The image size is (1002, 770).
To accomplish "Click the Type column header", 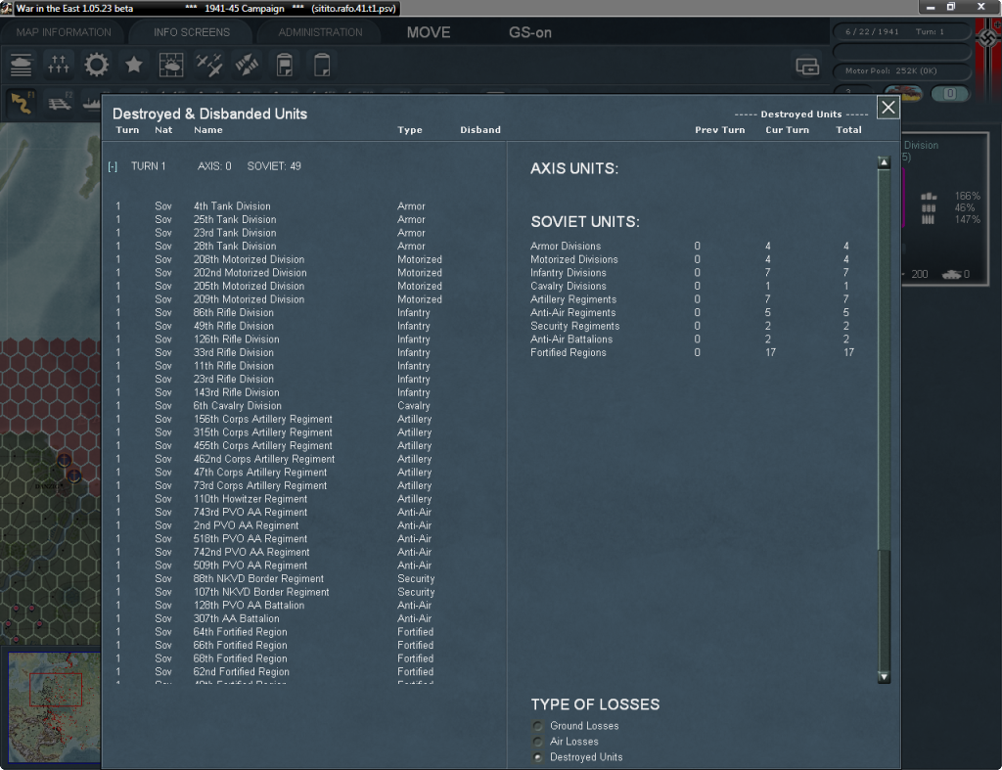I will [x=410, y=130].
